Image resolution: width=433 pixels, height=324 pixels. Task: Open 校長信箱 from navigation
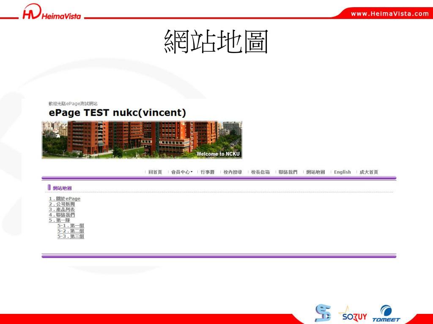click(x=260, y=172)
